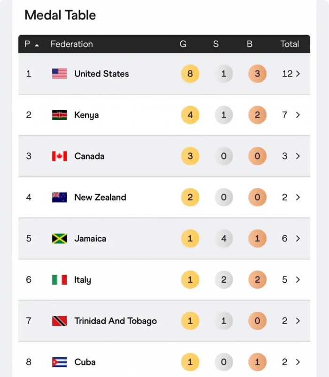Click Jamaica silver medal count badge
Viewport: 329px width, 377px height.
click(224, 239)
